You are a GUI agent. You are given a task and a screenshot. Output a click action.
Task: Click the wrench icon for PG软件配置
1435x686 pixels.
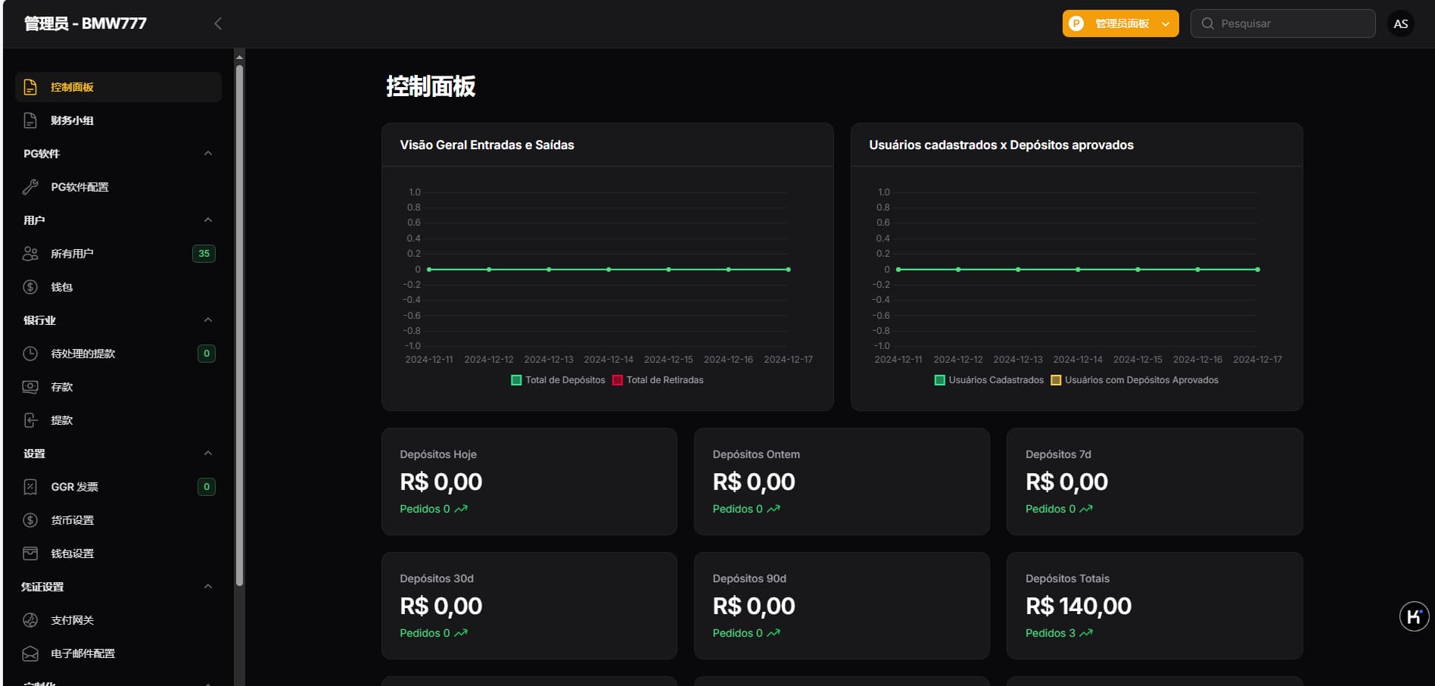(x=30, y=187)
